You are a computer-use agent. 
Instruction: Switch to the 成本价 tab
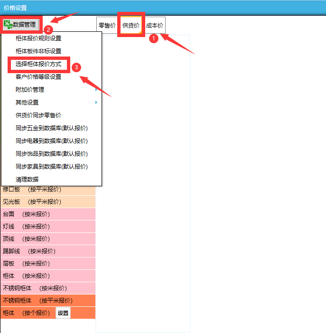[155, 26]
